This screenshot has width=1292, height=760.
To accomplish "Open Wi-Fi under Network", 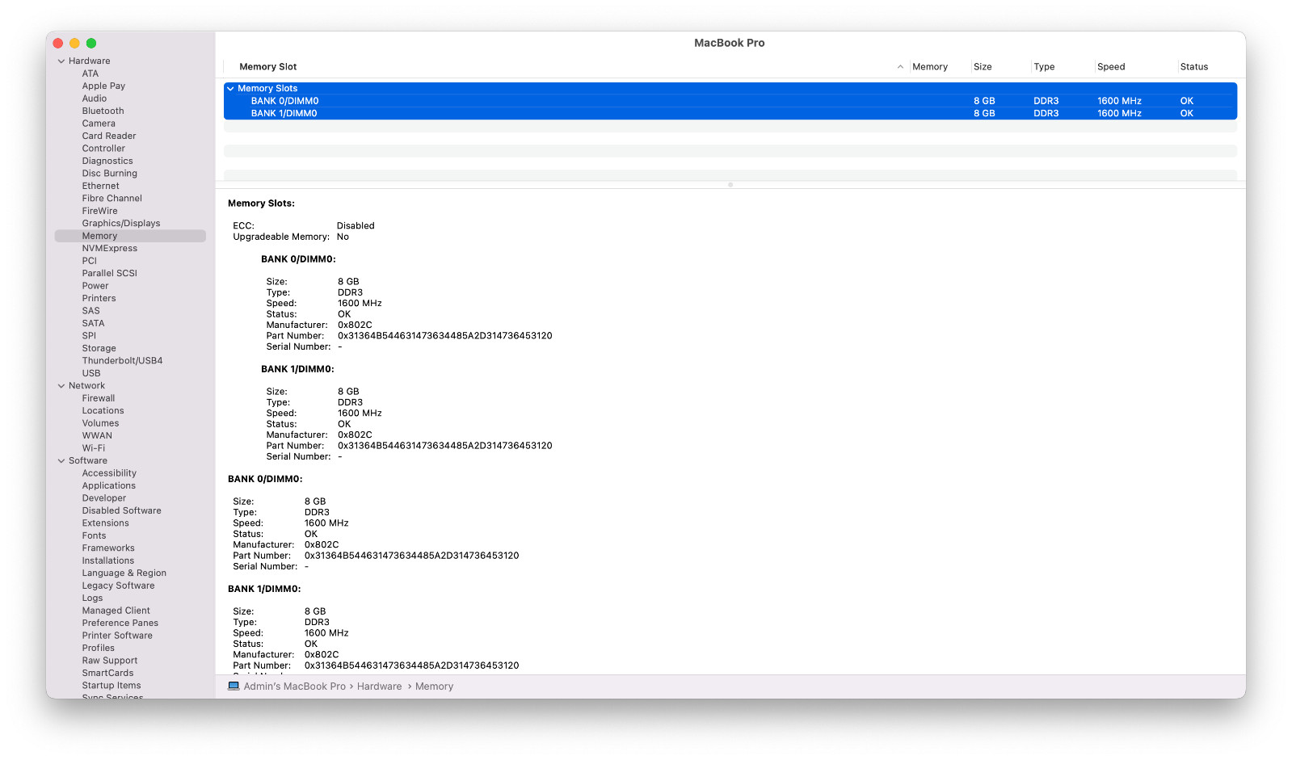I will point(94,448).
